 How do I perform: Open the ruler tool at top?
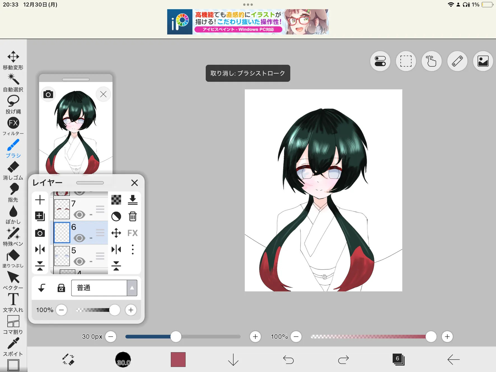click(x=457, y=61)
